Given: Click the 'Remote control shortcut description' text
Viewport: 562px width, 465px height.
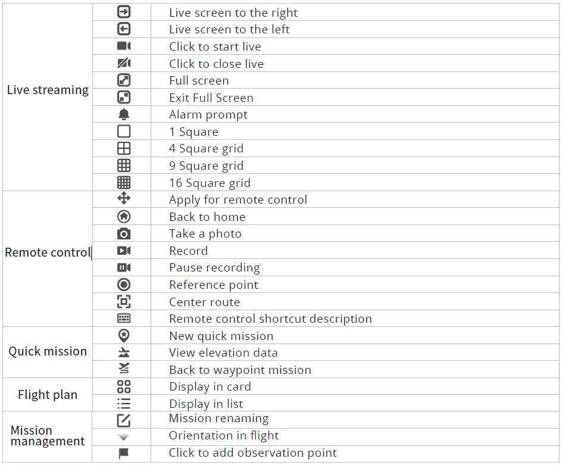Looking at the screenshot, I should (270, 319).
